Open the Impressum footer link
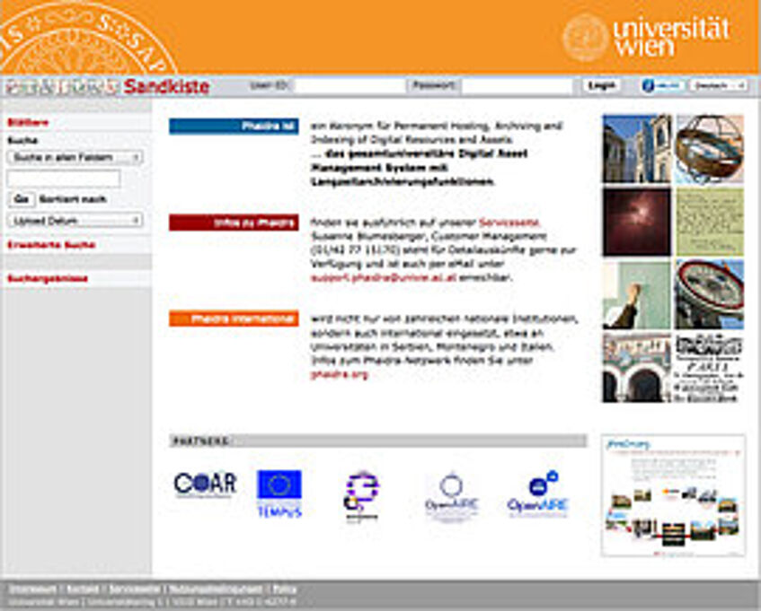761x611 pixels. [32, 589]
